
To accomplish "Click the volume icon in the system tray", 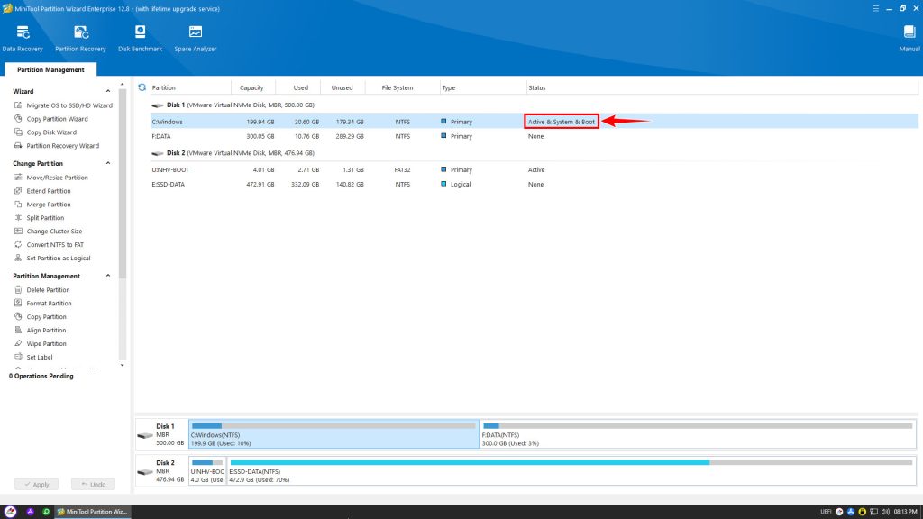I will [885, 512].
